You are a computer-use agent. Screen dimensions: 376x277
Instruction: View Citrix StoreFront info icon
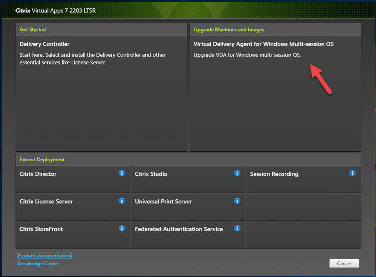click(122, 228)
